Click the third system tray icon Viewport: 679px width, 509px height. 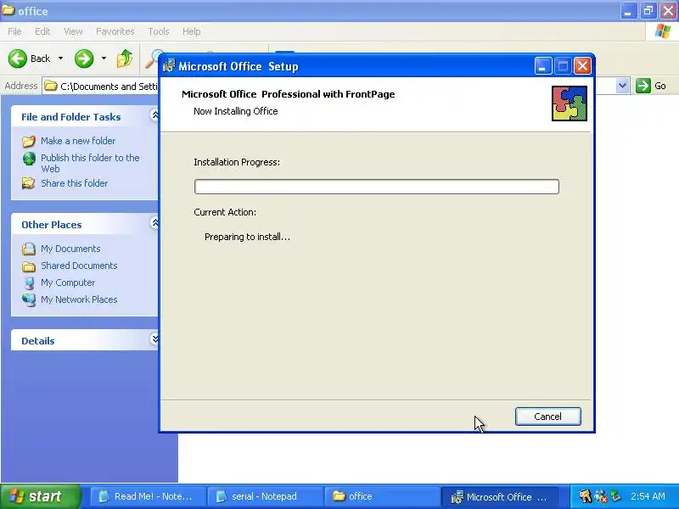coord(616,496)
